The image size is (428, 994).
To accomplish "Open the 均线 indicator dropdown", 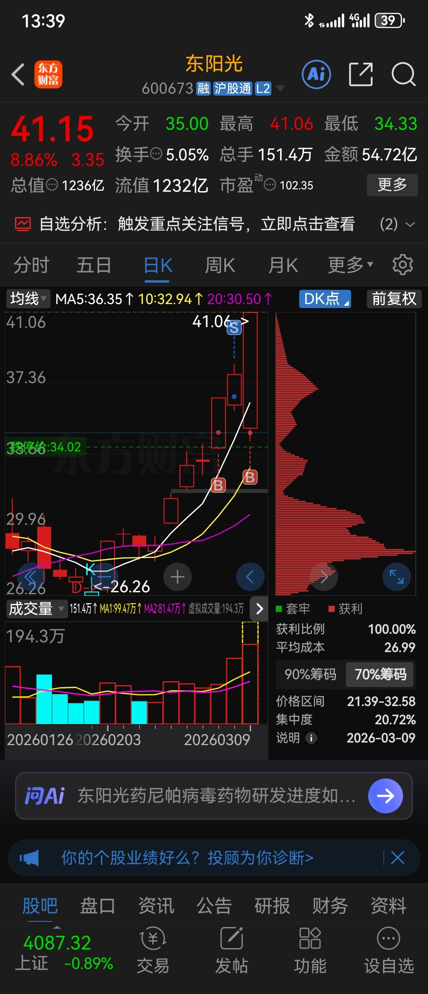I will click(x=28, y=299).
